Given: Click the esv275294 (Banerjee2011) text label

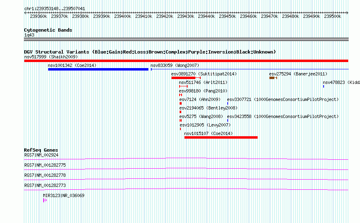Looking at the screenshot, I should pyautogui.click(x=298, y=74).
